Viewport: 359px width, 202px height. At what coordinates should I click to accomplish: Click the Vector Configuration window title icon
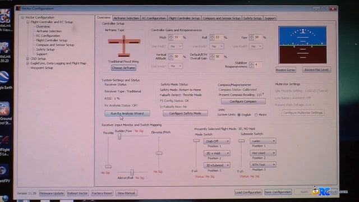point(18,8)
